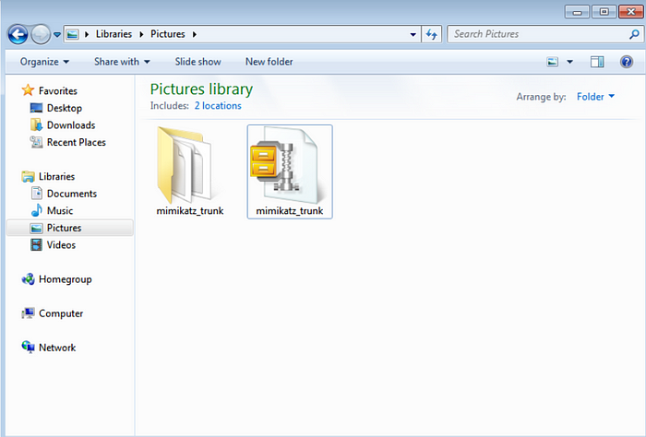
Task: Click the Homegroup icon
Action: pyautogui.click(x=28, y=279)
